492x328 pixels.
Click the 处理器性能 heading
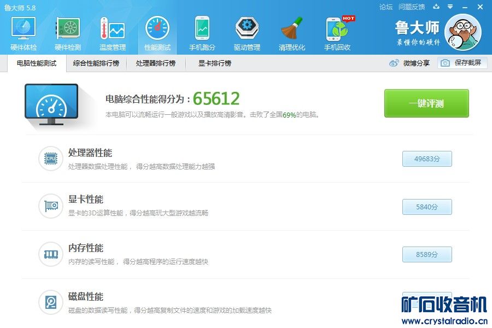tap(90, 153)
